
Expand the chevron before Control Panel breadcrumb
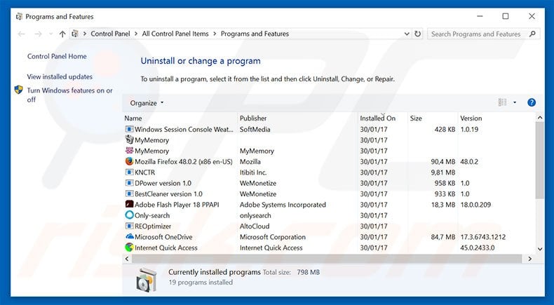click(x=85, y=34)
